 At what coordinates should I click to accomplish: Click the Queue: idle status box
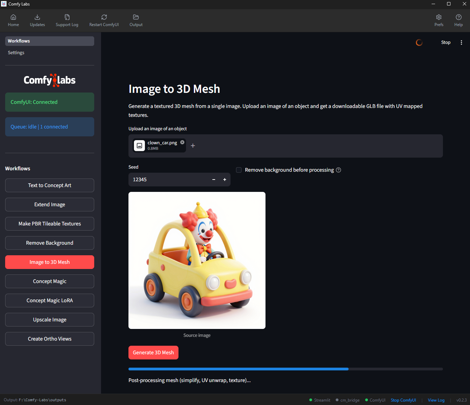[50, 127]
